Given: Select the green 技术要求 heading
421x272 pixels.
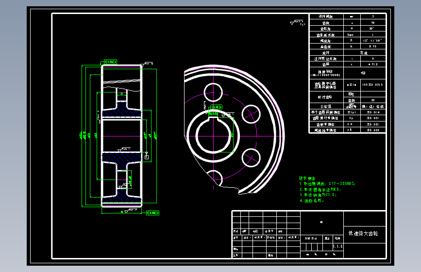Looking at the screenshot, I should [x=307, y=178].
